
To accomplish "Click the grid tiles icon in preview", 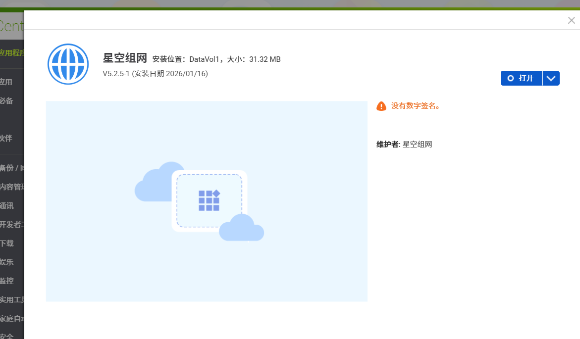I will pyautogui.click(x=209, y=200).
